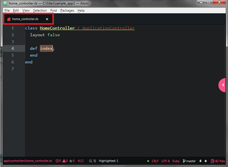This screenshot has height=167, width=228.
Task: Click the highlighted index method name
Action: click(x=46, y=48)
